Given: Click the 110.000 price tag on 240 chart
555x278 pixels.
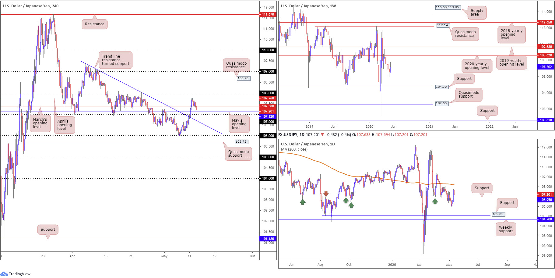Looking at the screenshot, I should click(268, 50).
